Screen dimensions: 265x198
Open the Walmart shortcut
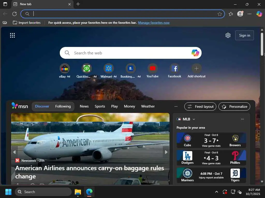point(108,71)
